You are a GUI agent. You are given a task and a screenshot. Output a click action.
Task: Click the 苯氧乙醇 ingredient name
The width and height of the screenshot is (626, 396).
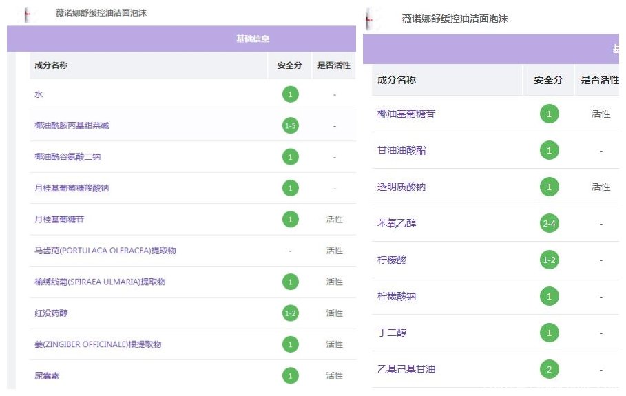point(397,223)
